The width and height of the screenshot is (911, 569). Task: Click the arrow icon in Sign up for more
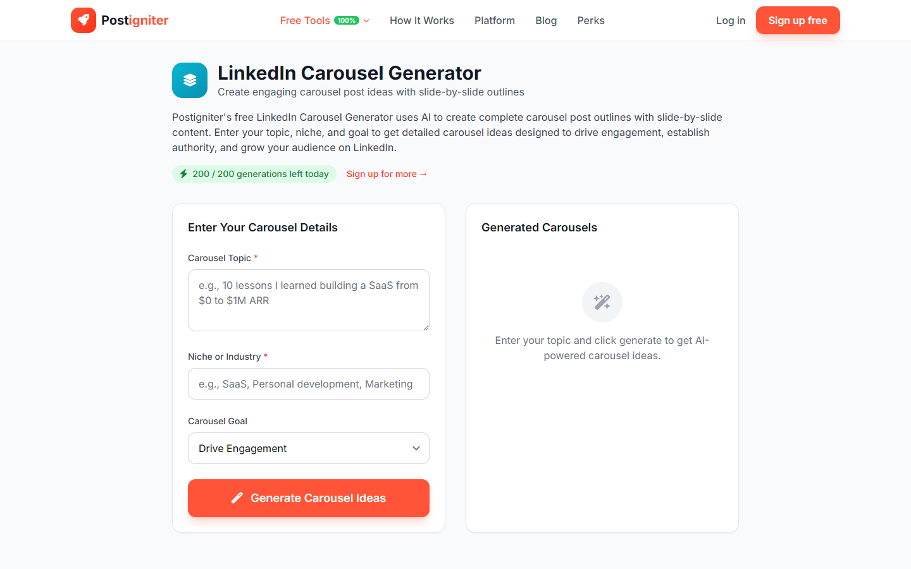pos(423,174)
